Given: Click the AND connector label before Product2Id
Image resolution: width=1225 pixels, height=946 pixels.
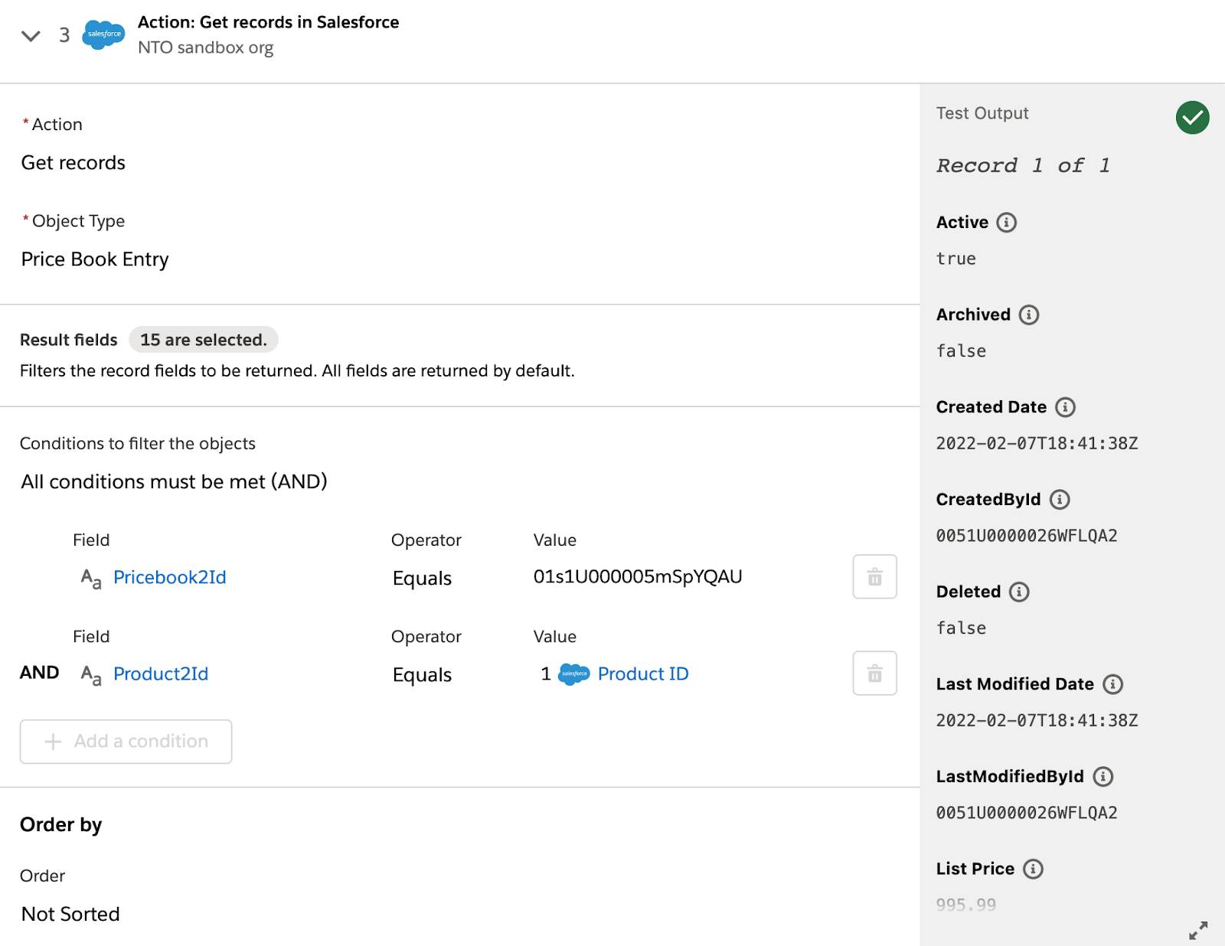Looking at the screenshot, I should pyautogui.click(x=40, y=673).
